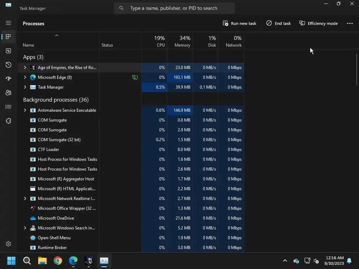Select Microsoft (R) HTML Application row
The height and width of the screenshot is (269, 359).
(x=131, y=189)
